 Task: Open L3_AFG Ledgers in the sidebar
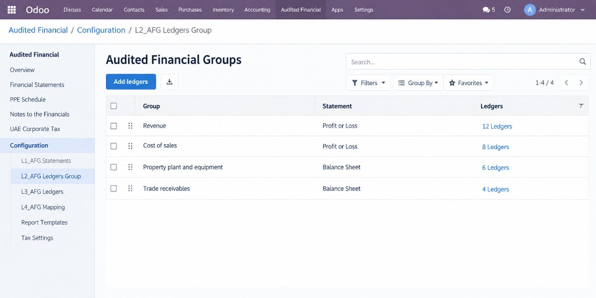[x=42, y=191]
